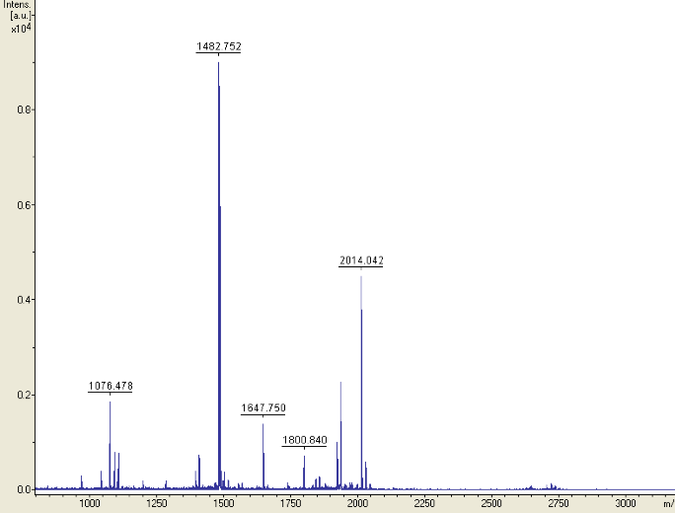Select the 1750 mark on the x-axis
The image size is (675, 513).
click(x=290, y=503)
